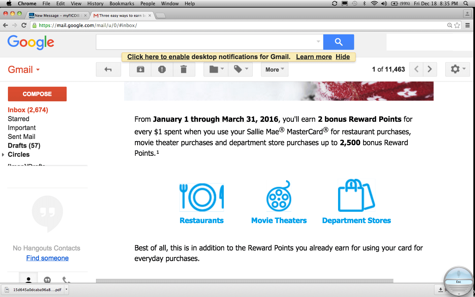Open the Important folder

[22, 128]
